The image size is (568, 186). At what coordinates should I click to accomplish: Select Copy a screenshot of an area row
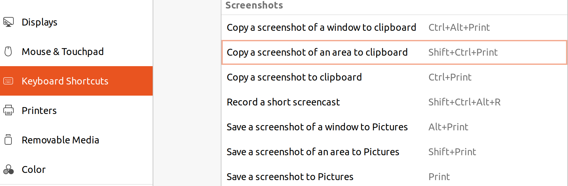pyautogui.click(x=317, y=52)
